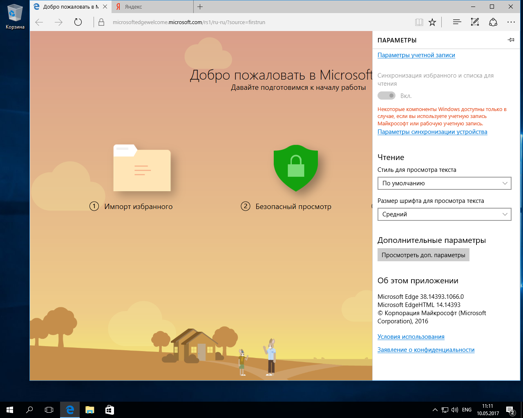This screenshot has height=418, width=523.
Task: Click Edge icon on taskbar
Action: point(70,410)
